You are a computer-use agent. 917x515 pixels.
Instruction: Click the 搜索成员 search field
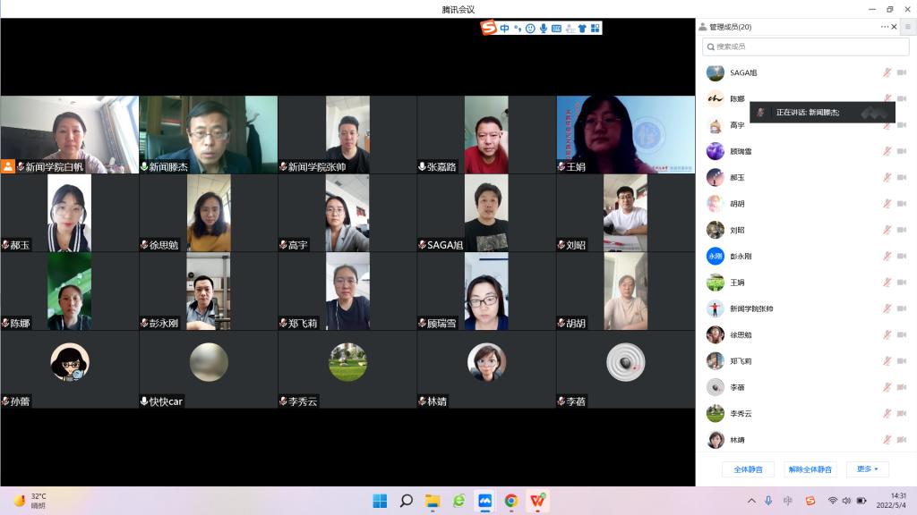coord(804,46)
